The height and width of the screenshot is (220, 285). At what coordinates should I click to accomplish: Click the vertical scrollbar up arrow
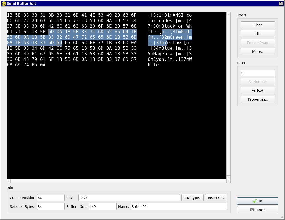[228, 14]
